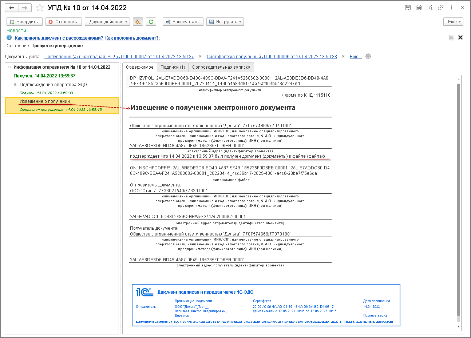Click the 'Новости' section label
The image size is (471, 338).
tap(16, 31)
